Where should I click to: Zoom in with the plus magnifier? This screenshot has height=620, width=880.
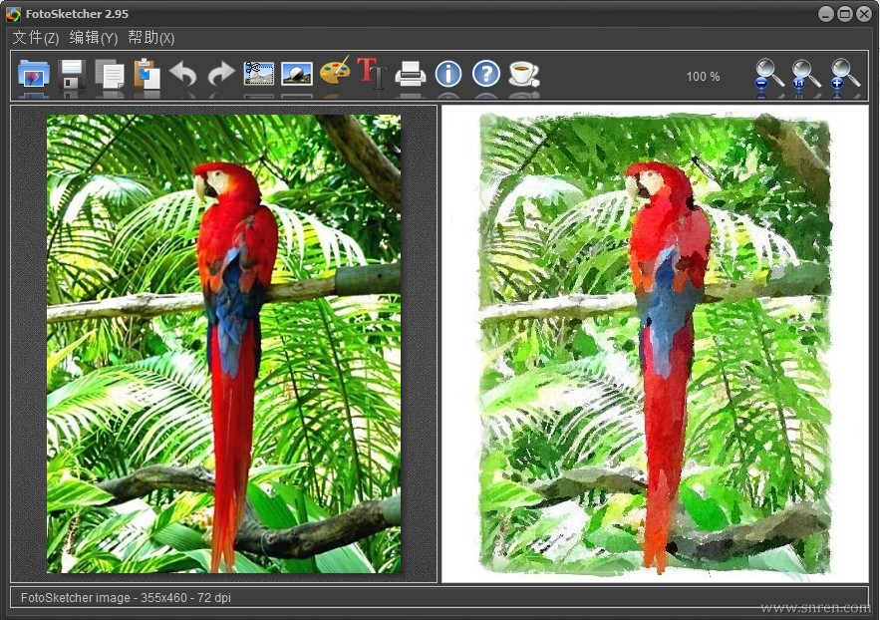pos(845,74)
